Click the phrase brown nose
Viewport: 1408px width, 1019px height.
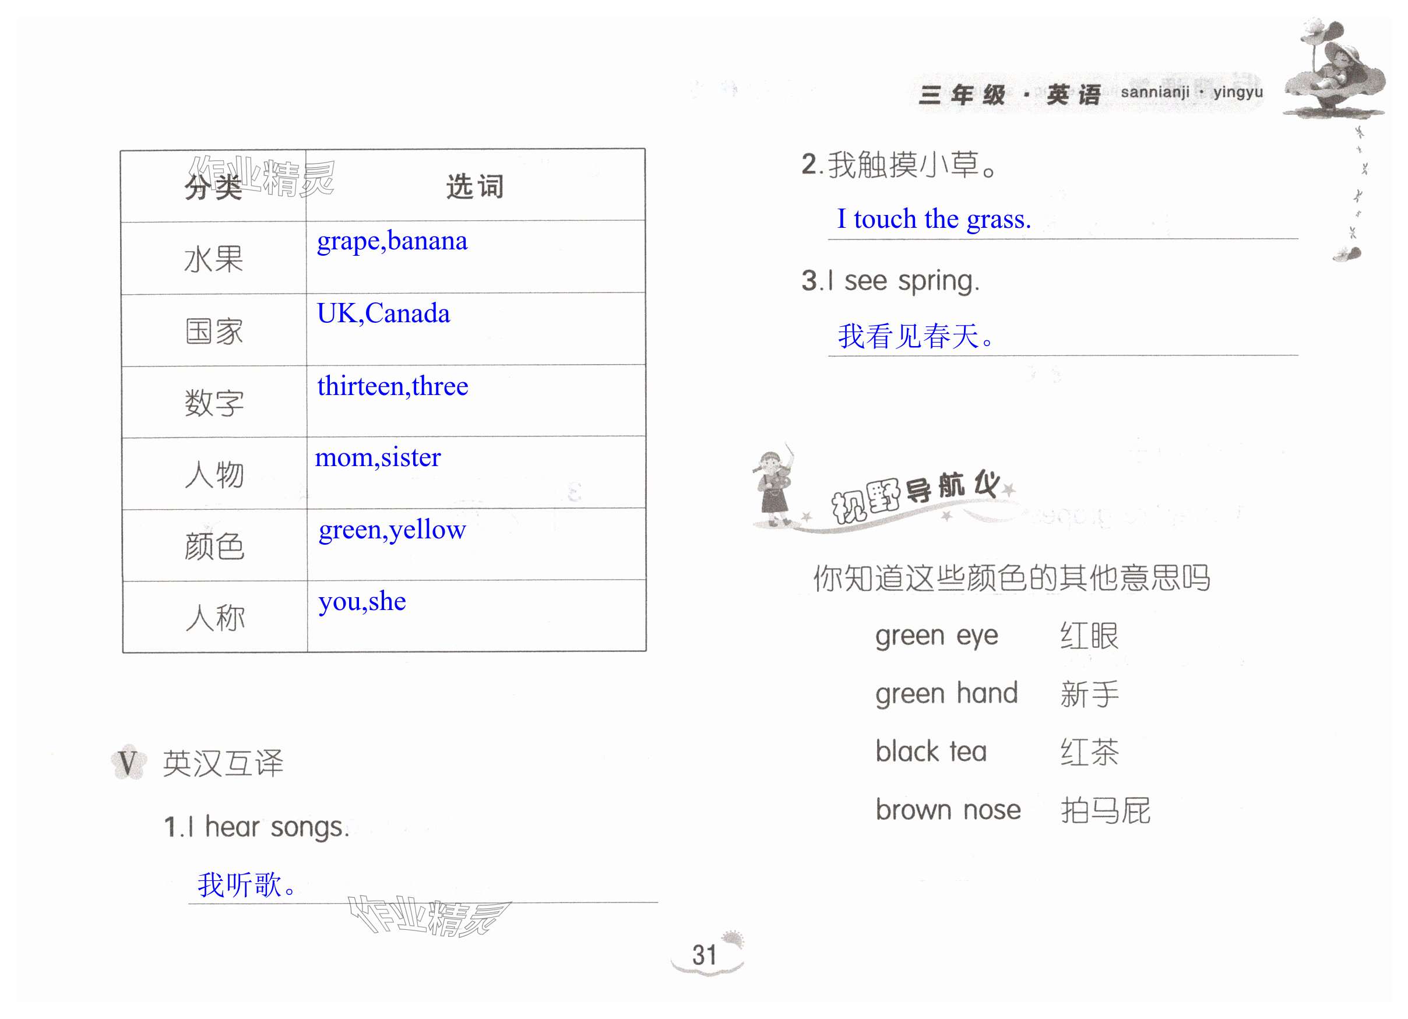pos(948,810)
